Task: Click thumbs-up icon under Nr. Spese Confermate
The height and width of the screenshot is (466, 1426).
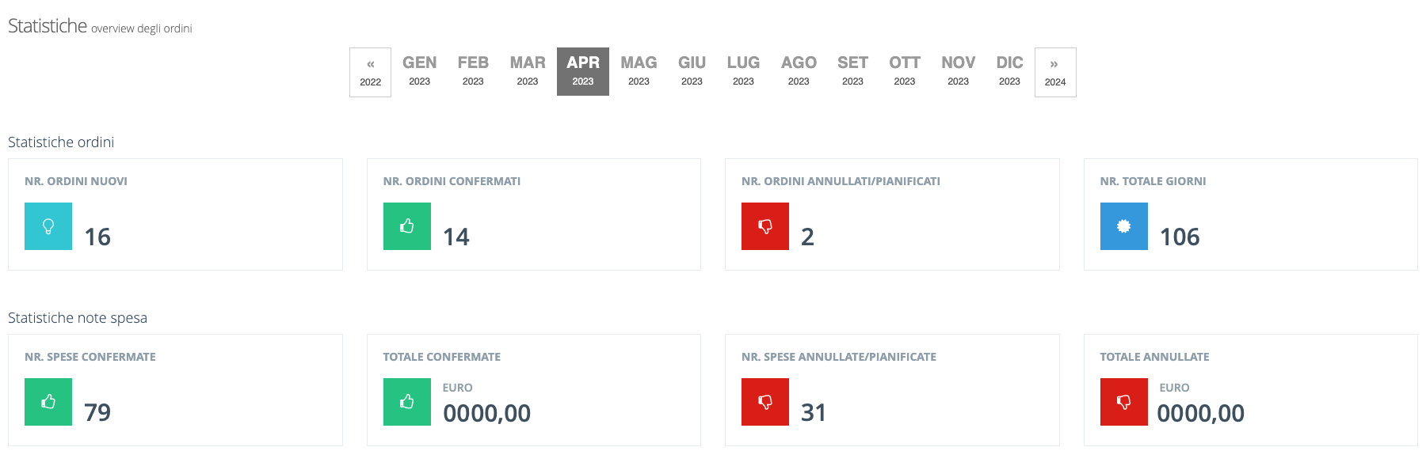Action: click(48, 402)
